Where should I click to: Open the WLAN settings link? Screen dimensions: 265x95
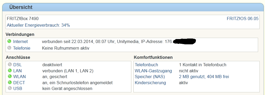20,77
